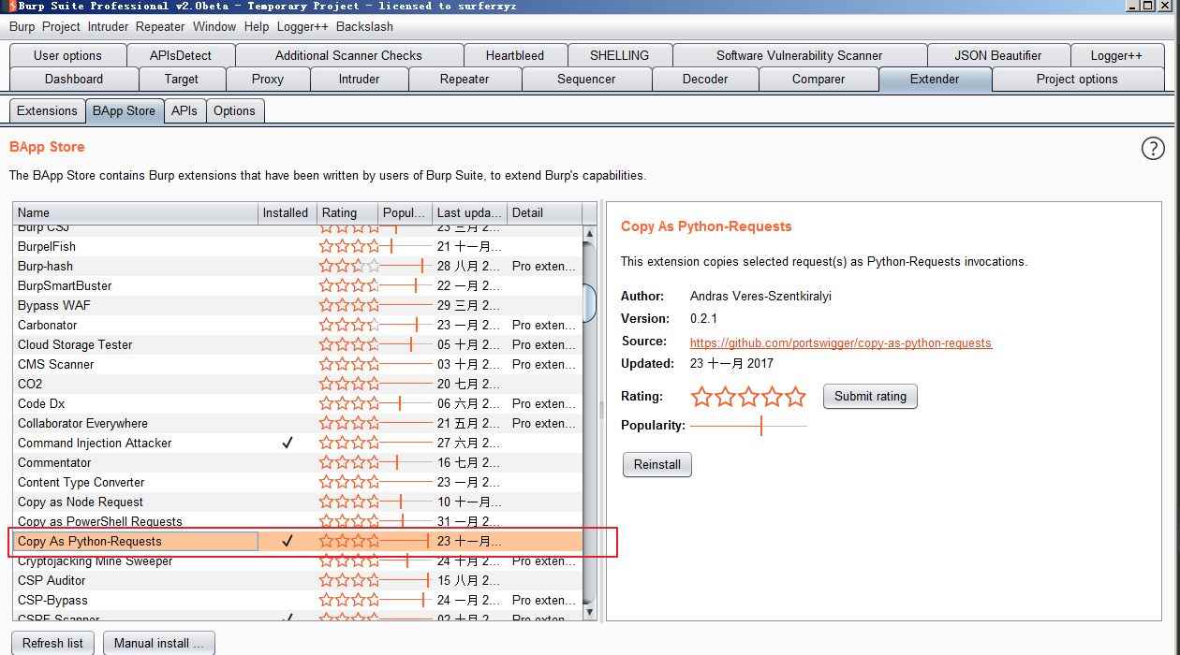This screenshot has width=1180, height=655.
Task: Sort list by Name column header
Action: click(x=136, y=212)
